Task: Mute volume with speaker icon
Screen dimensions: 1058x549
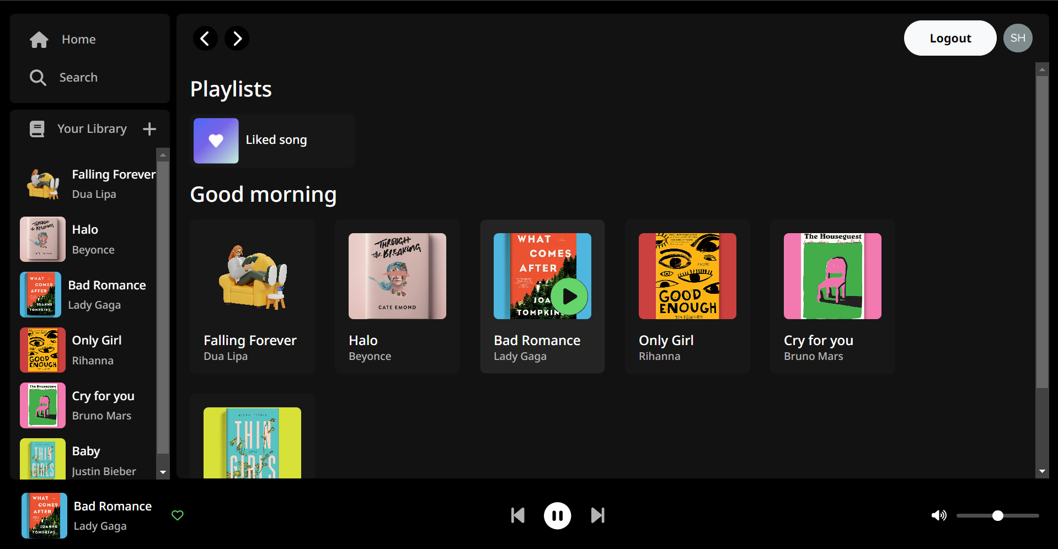Action: point(939,515)
